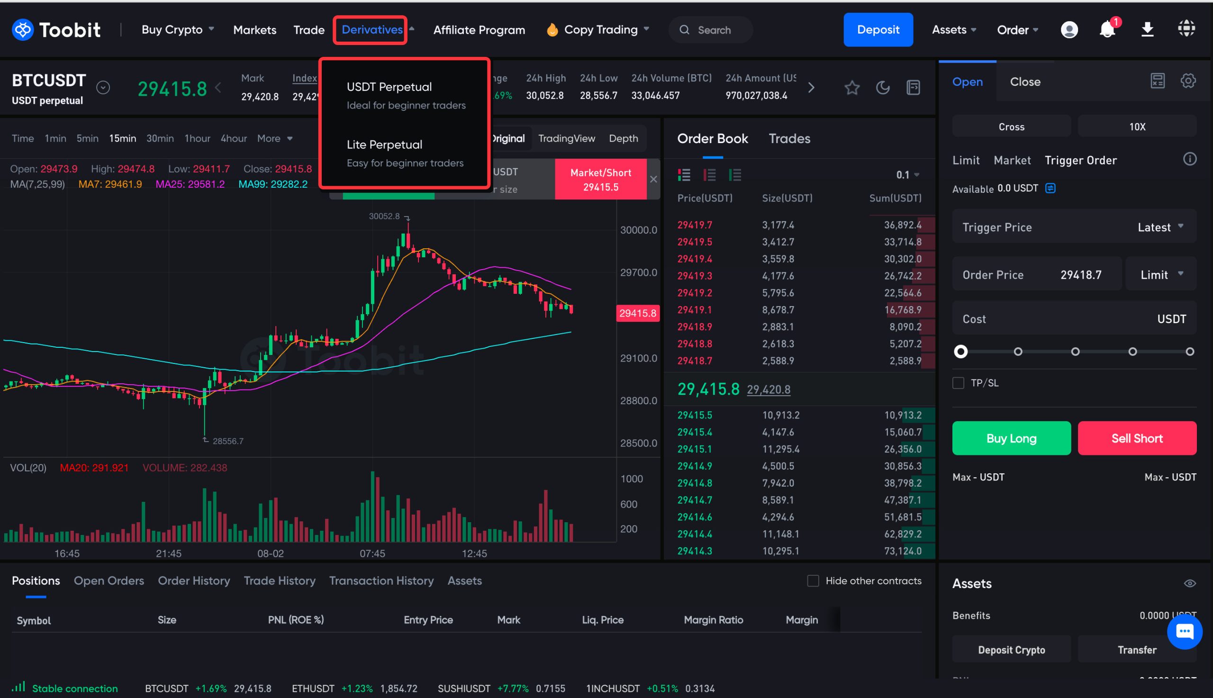The height and width of the screenshot is (698, 1213).
Task: Switch to Trades tab
Action: click(789, 138)
